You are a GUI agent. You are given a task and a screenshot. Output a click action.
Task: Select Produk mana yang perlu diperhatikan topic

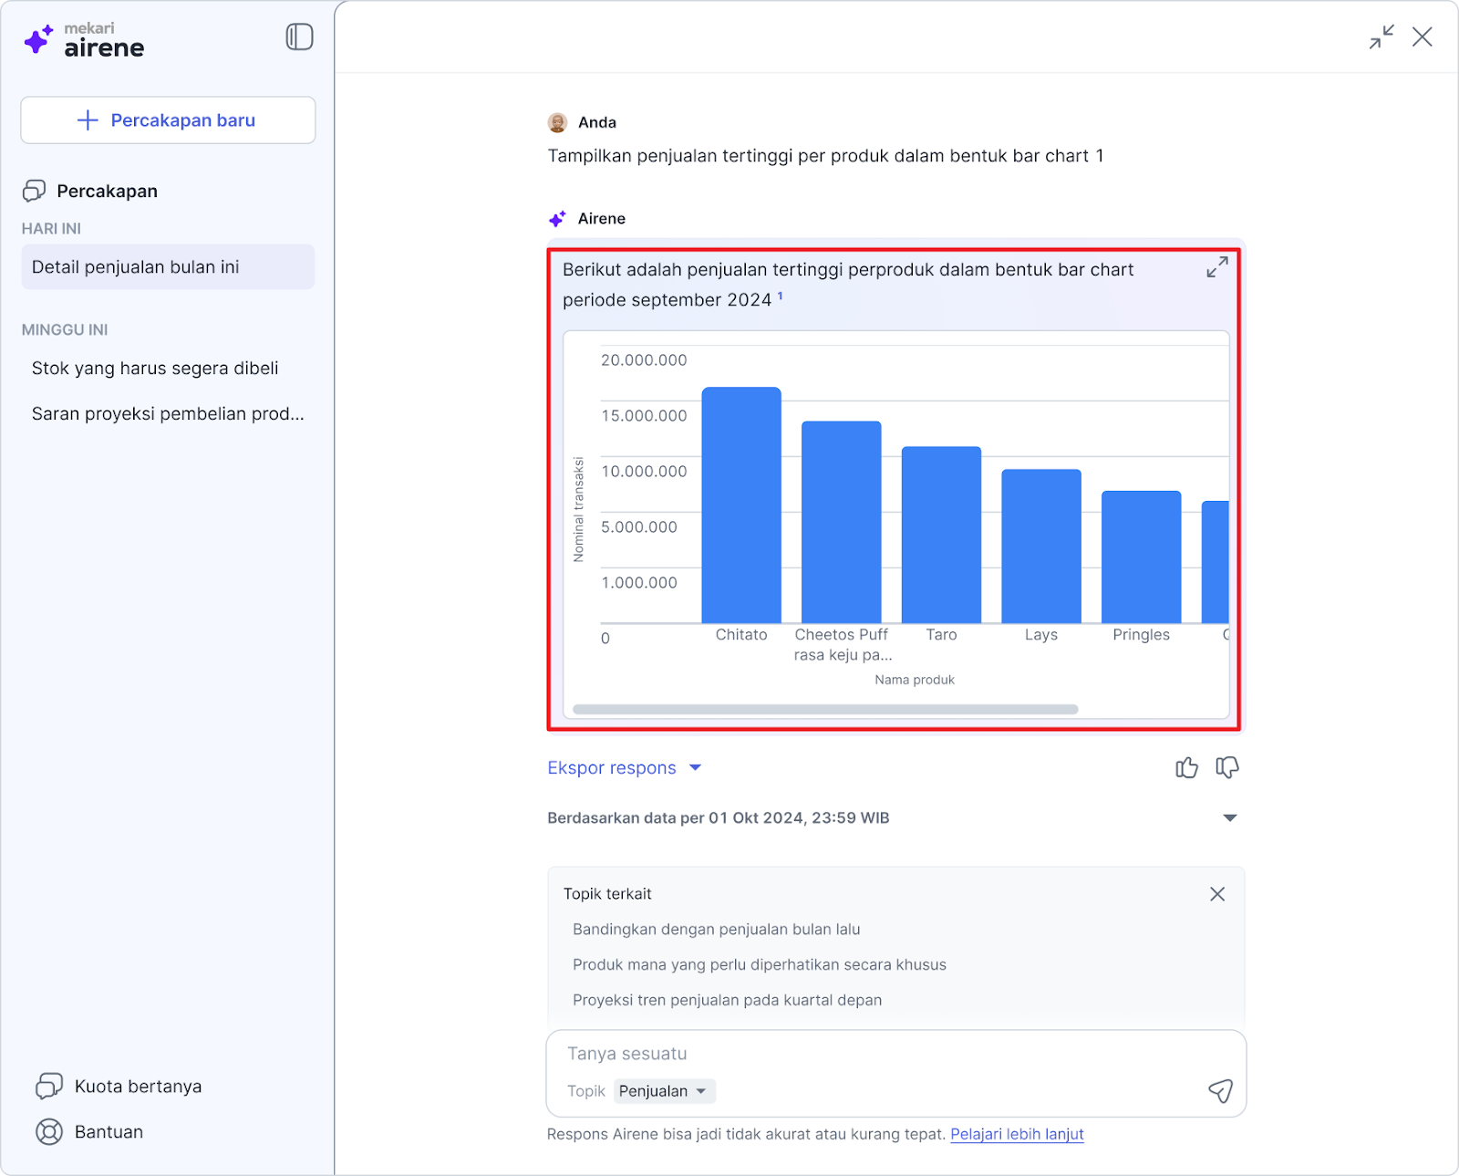point(760,965)
